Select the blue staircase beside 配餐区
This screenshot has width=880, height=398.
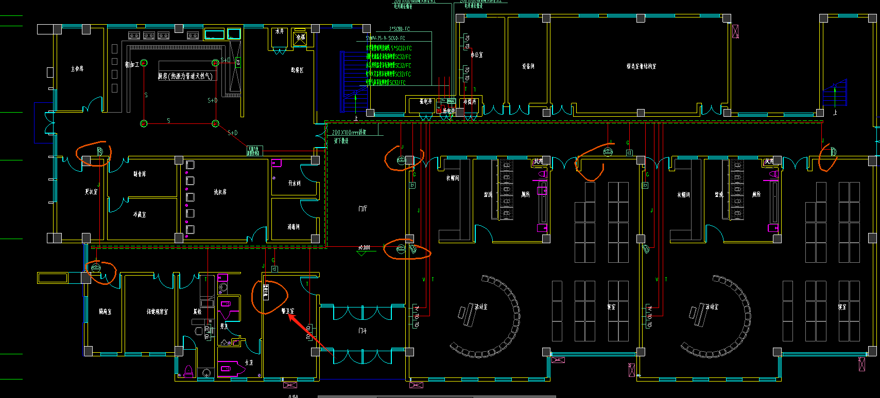click(353, 82)
